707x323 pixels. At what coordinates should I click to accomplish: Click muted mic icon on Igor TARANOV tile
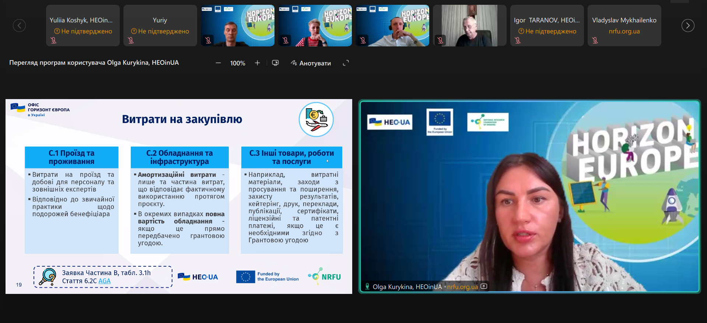point(518,40)
